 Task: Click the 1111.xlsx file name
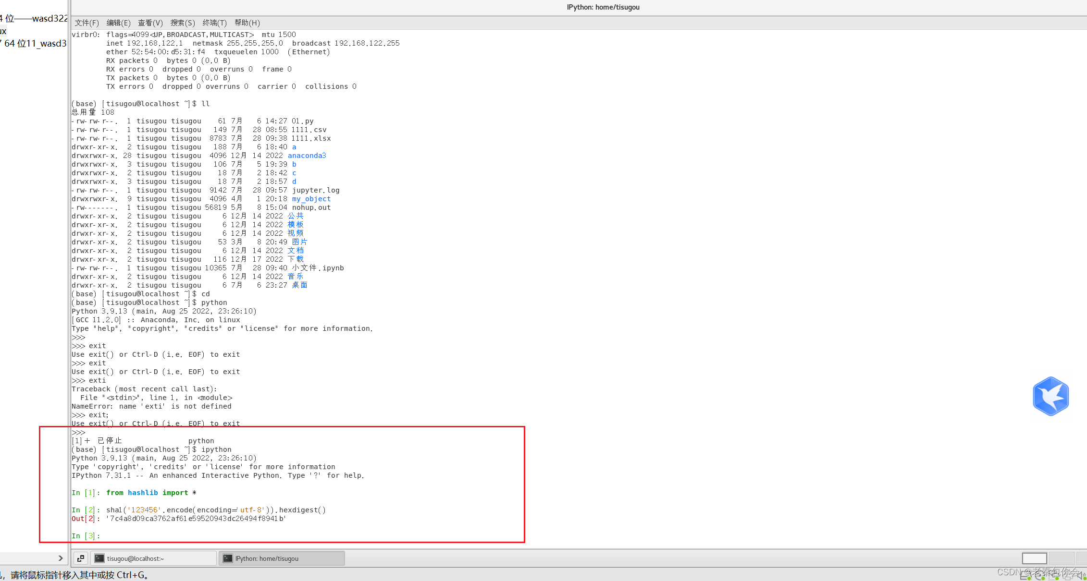coord(311,138)
